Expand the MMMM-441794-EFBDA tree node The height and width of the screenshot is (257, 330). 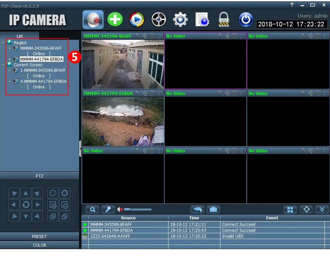(x=10, y=59)
